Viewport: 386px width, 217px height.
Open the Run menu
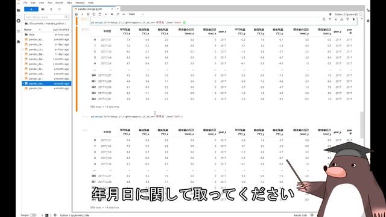coord(50,2)
